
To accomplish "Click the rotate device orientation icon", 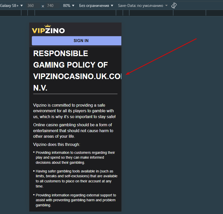I will click(174, 6).
